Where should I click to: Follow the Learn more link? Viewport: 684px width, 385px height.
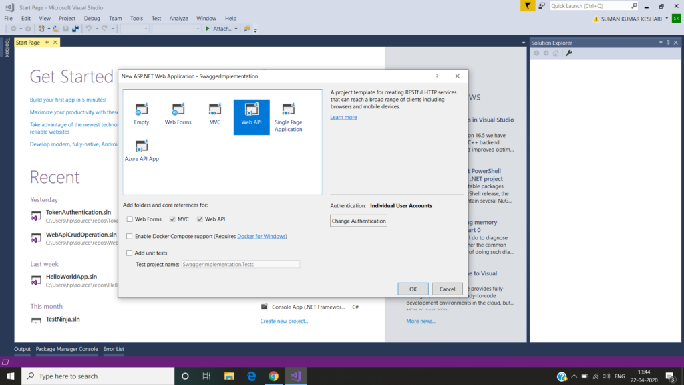343,117
